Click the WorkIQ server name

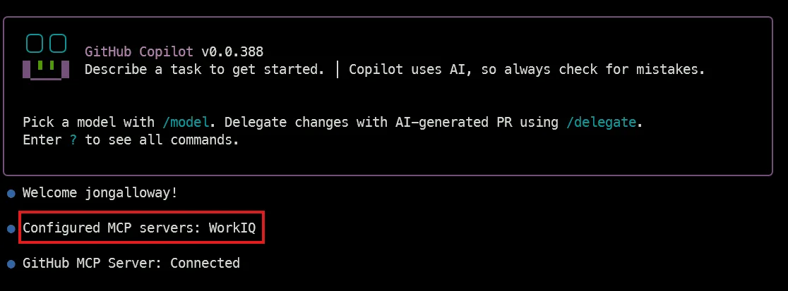(x=232, y=228)
